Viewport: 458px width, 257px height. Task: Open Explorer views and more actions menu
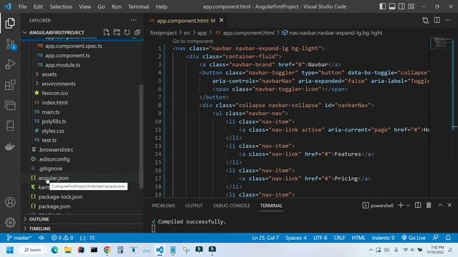[x=134, y=20]
